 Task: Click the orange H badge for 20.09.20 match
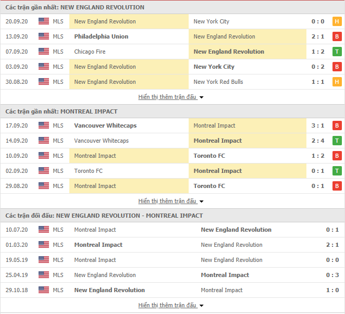point(337,21)
